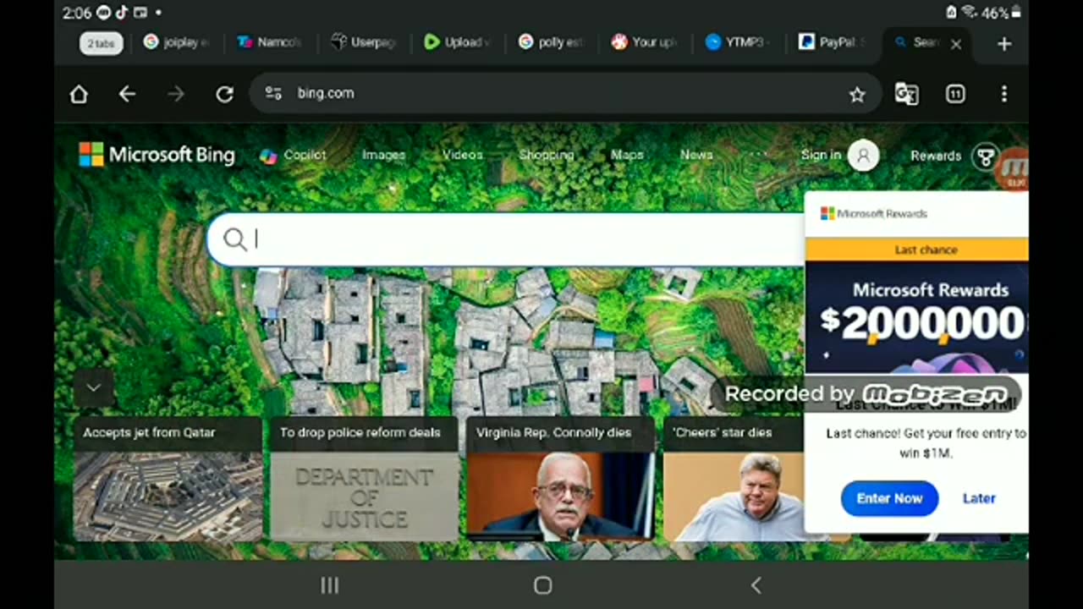
Task: Open Chrome three-dot menu
Action: 1004,94
